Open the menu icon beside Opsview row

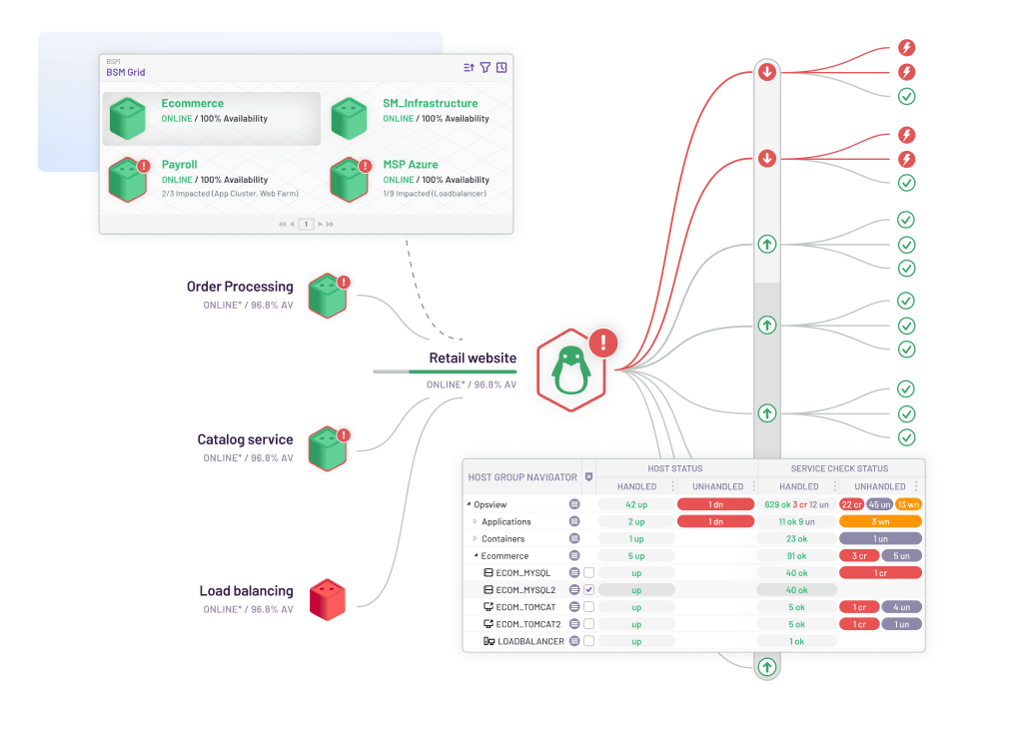tap(574, 504)
